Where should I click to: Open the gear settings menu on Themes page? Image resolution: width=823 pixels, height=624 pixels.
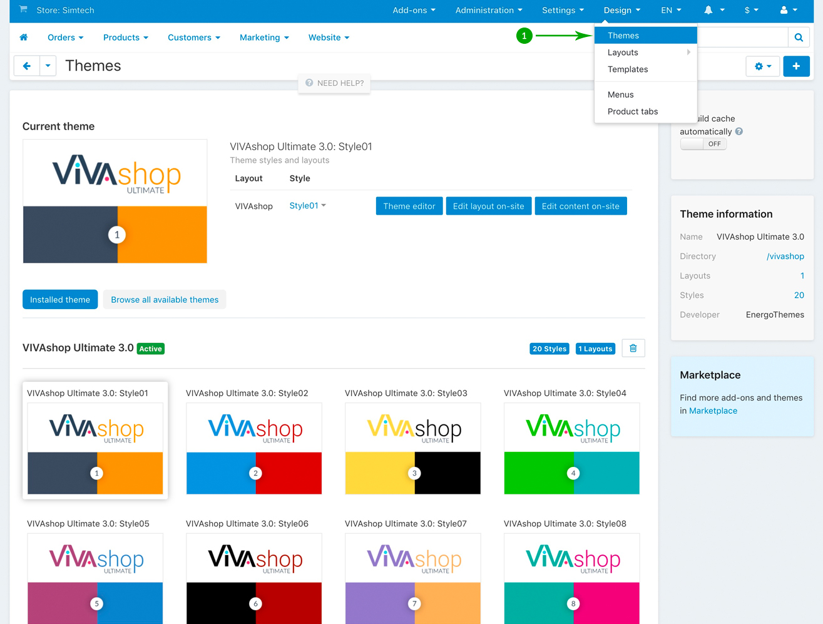pos(763,66)
